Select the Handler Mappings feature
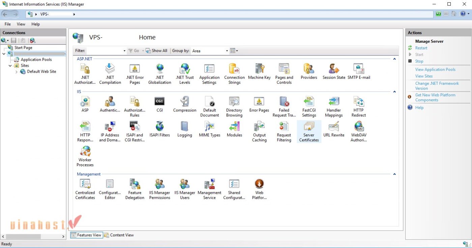The height and width of the screenshot is (248, 472). tap(333, 106)
